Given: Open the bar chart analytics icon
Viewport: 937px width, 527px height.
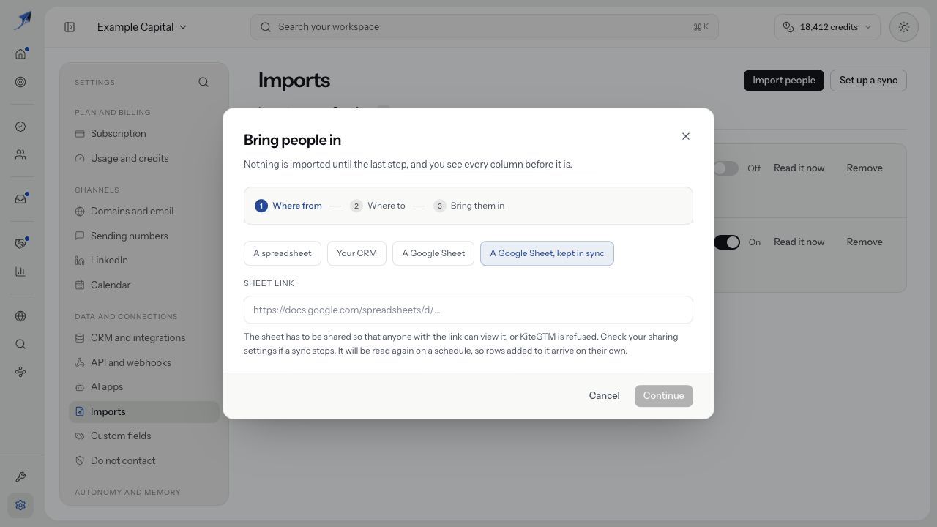Looking at the screenshot, I should (x=20, y=272).
